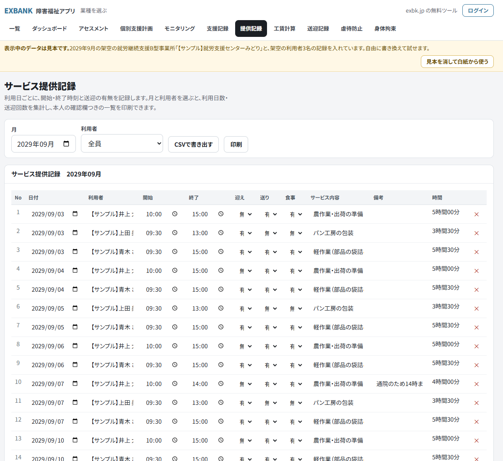503x461 pixels.
Task: Open the 食事 dropdown in row 8
Action: pyautogui.click(x=296, y=346)
